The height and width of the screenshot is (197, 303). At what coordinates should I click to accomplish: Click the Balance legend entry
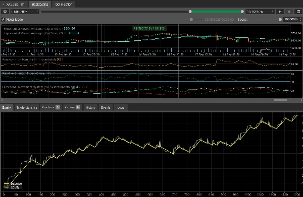(x=13, y=183)
